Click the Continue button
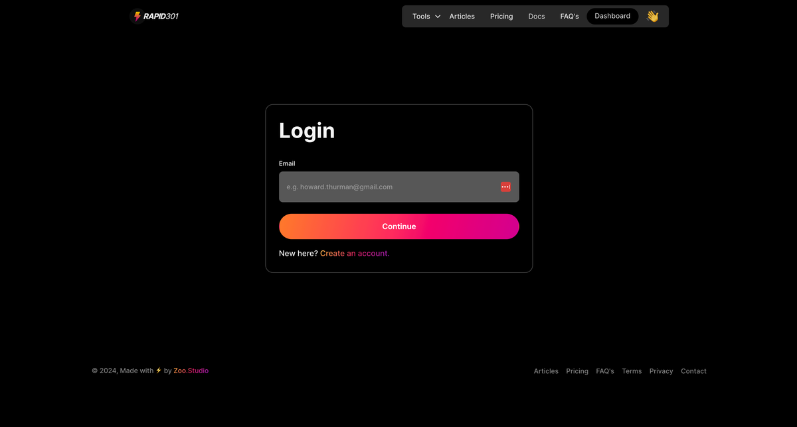Screen dimensions: 797x427 [398, 226]
